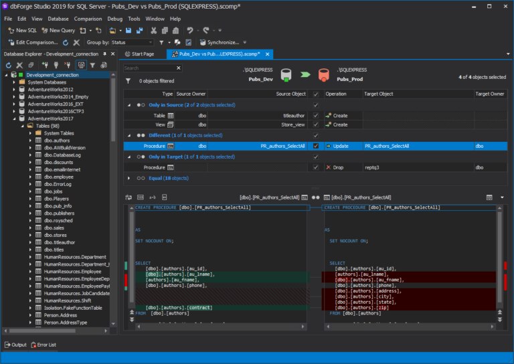Close the Pubs_Dev vs Pubs_Prod tab
This screenshot has height=364, width=514.
point(268,54)
